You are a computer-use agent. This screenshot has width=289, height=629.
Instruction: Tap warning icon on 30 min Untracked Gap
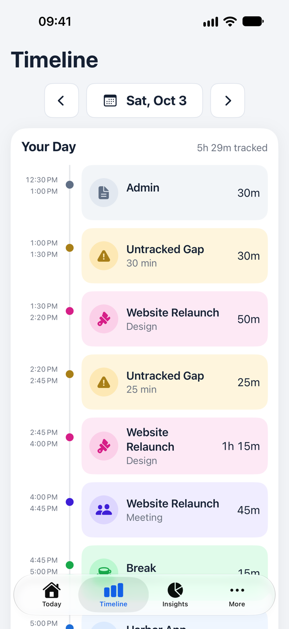tap(104, 256)
